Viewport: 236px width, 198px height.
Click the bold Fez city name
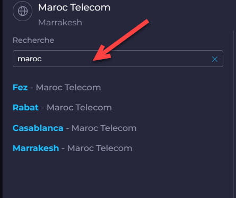coord(20,88)
